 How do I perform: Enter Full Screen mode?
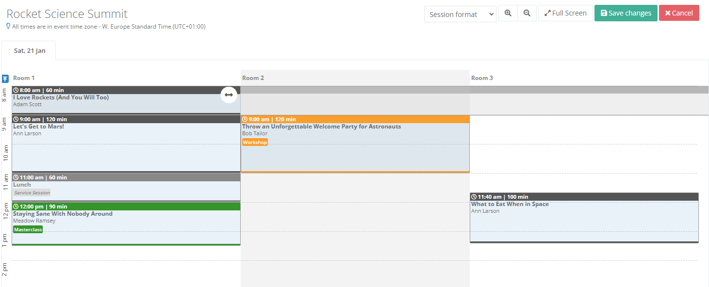[x=565, y=13]
